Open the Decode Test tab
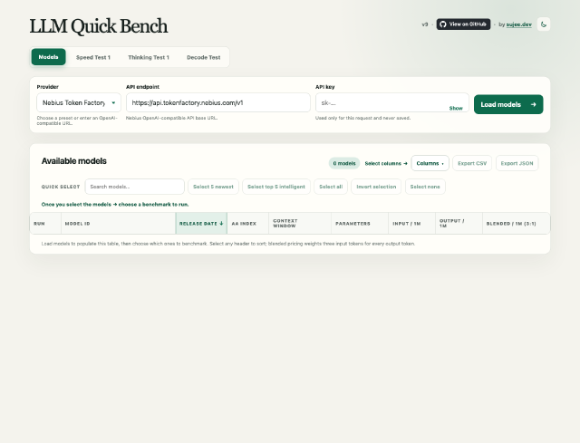Image resolution: width=580 pixels, height=443 pixels. coord(203,57)
